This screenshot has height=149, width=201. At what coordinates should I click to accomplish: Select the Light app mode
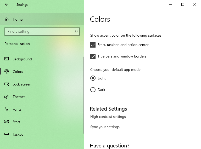[93, 78]
